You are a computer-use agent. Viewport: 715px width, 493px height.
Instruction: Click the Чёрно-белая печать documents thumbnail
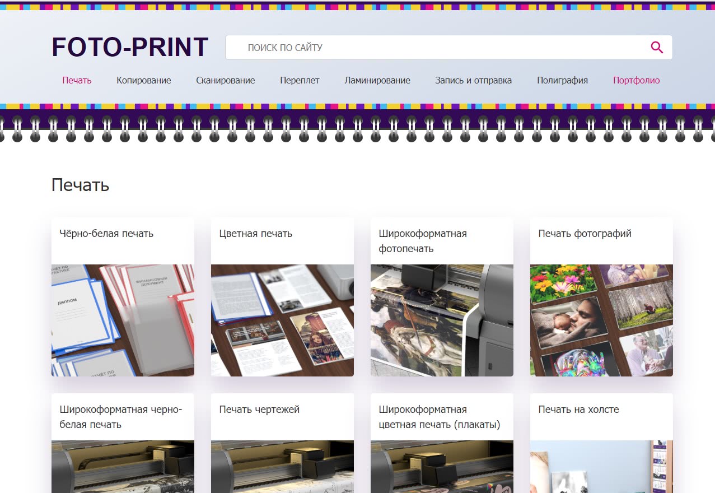click(123, 320)
